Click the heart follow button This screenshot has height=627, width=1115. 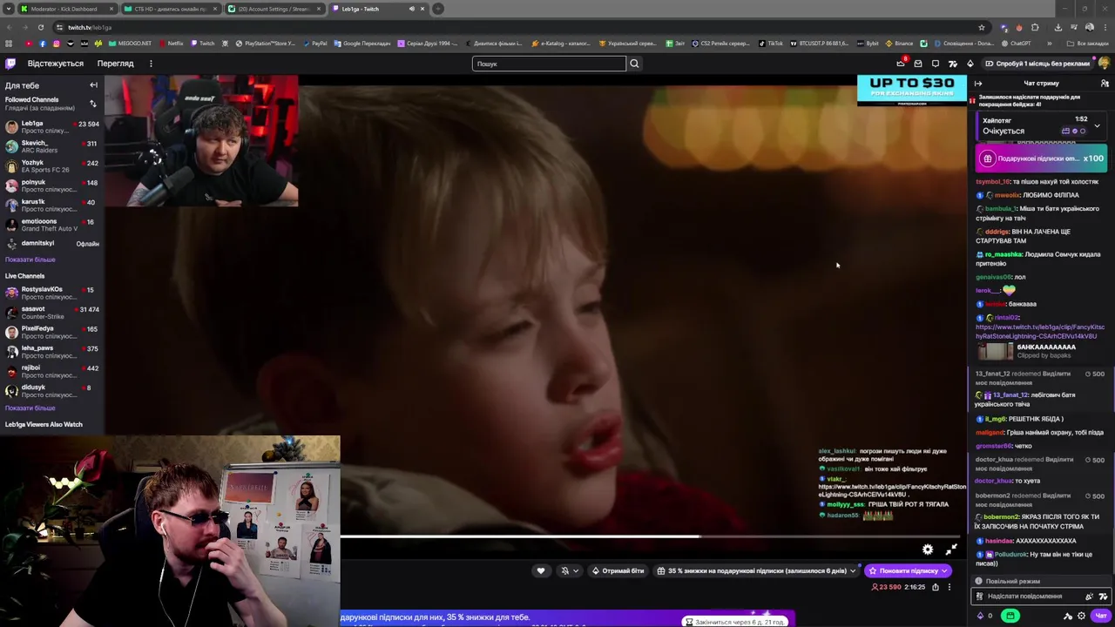coord(541,570)
